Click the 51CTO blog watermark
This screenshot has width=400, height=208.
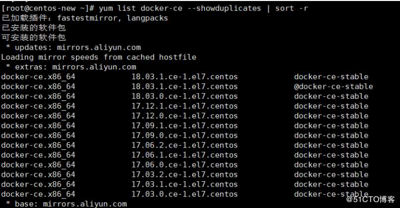(370, 200)
